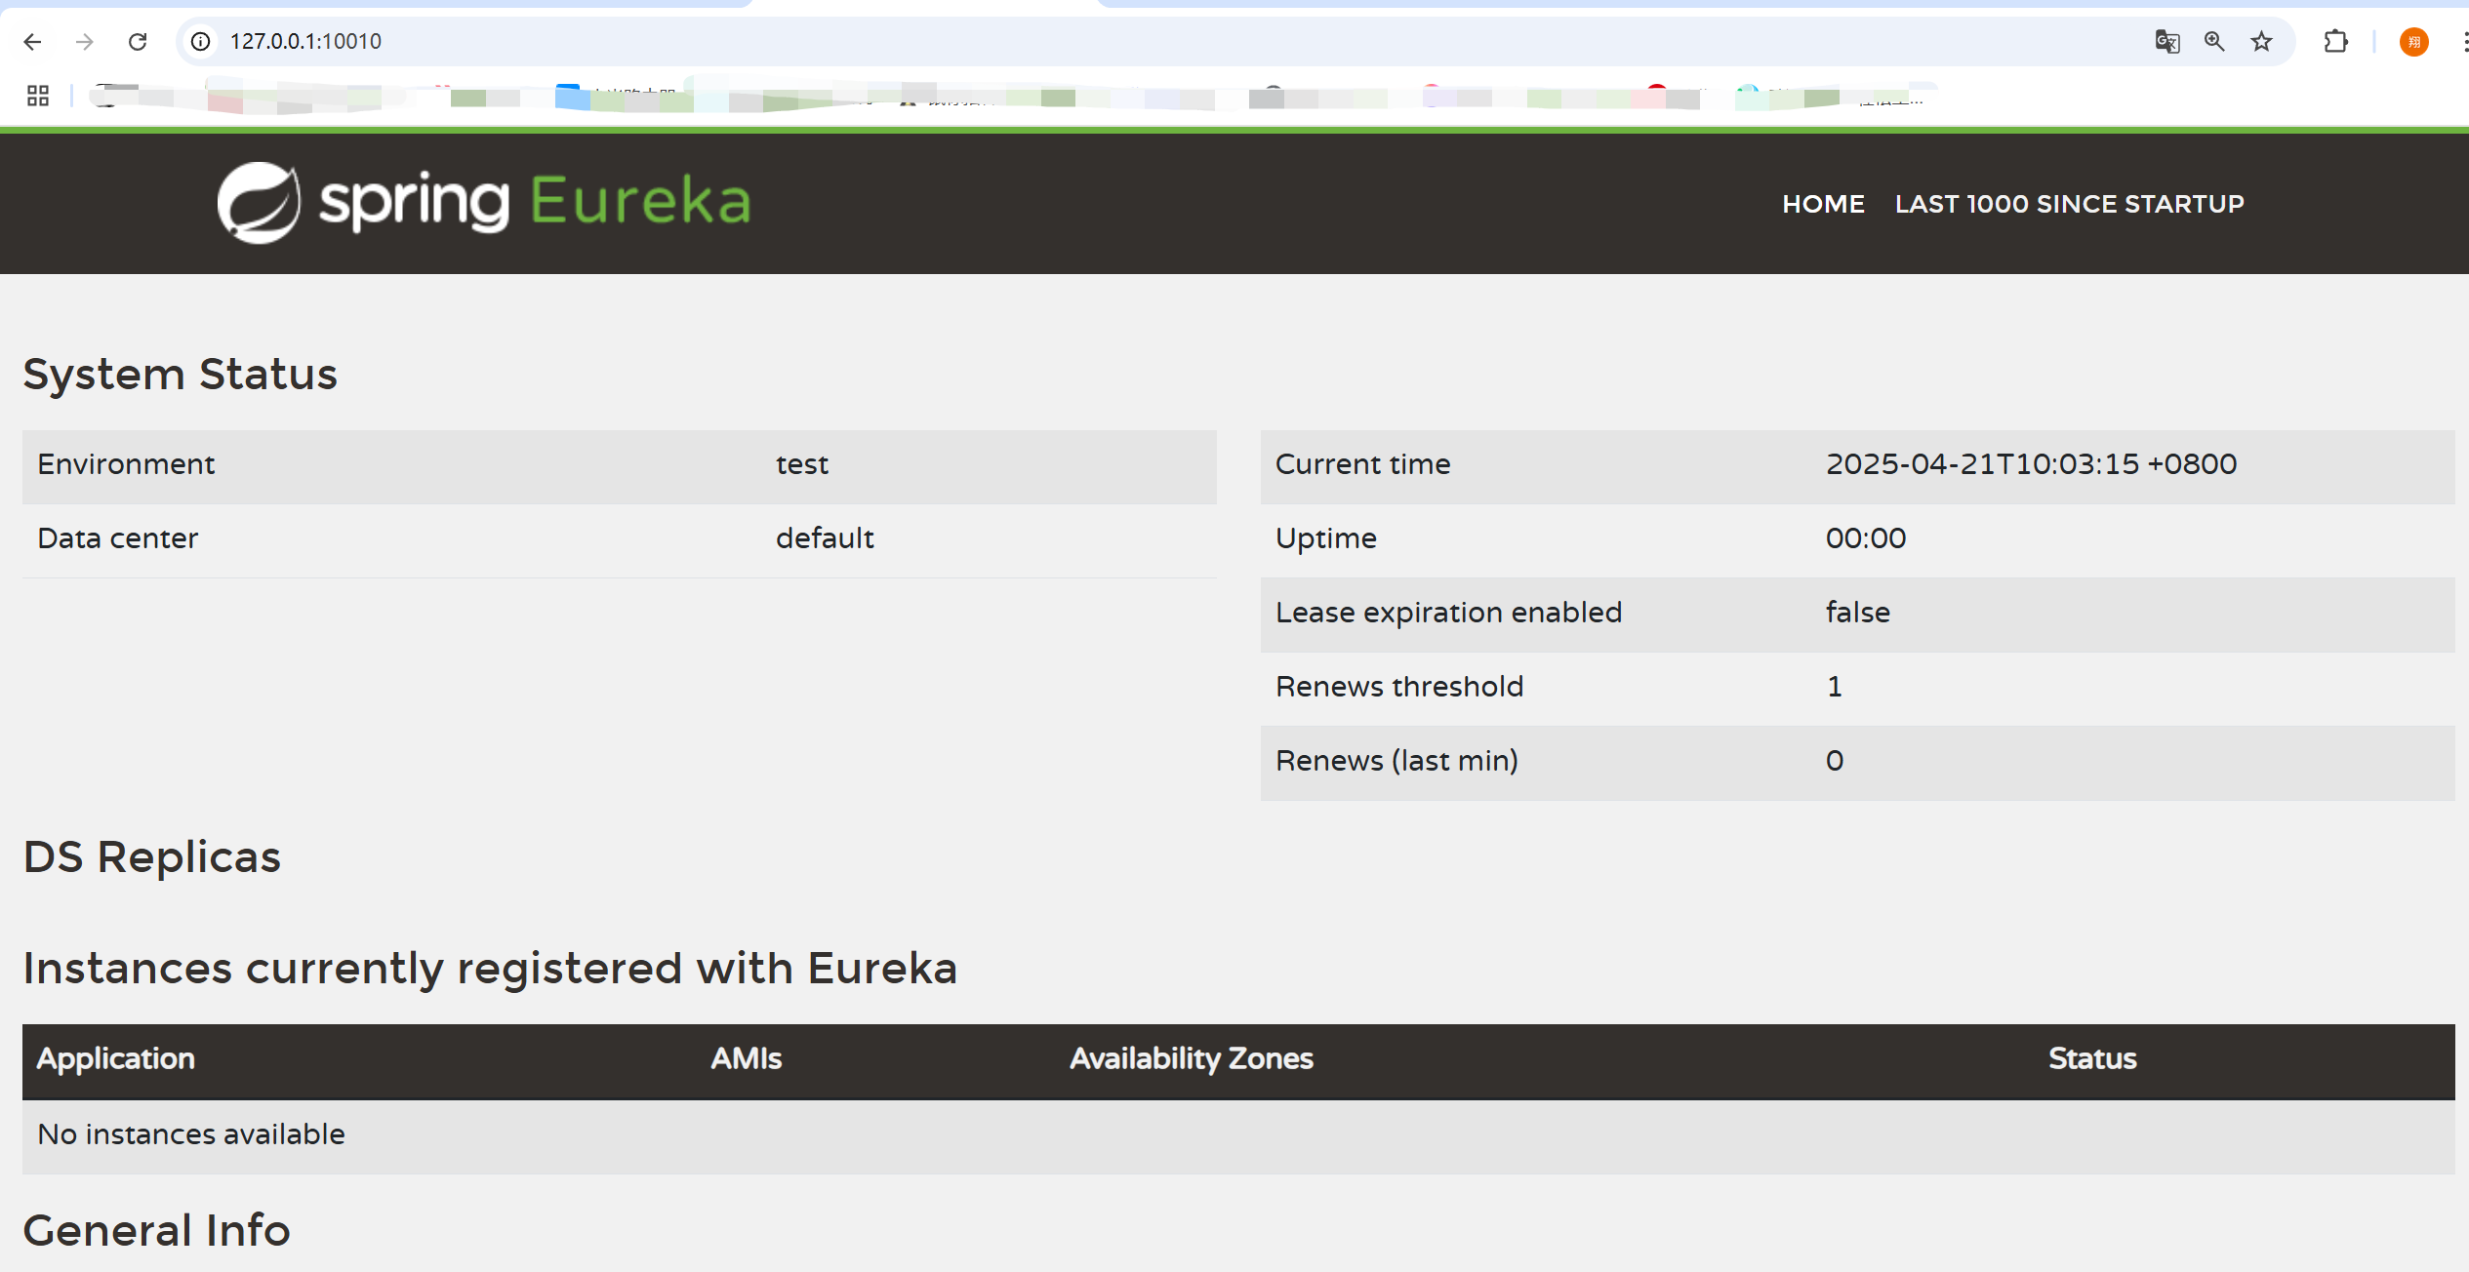Bookmark this page with the star icon

[2261, 42]
